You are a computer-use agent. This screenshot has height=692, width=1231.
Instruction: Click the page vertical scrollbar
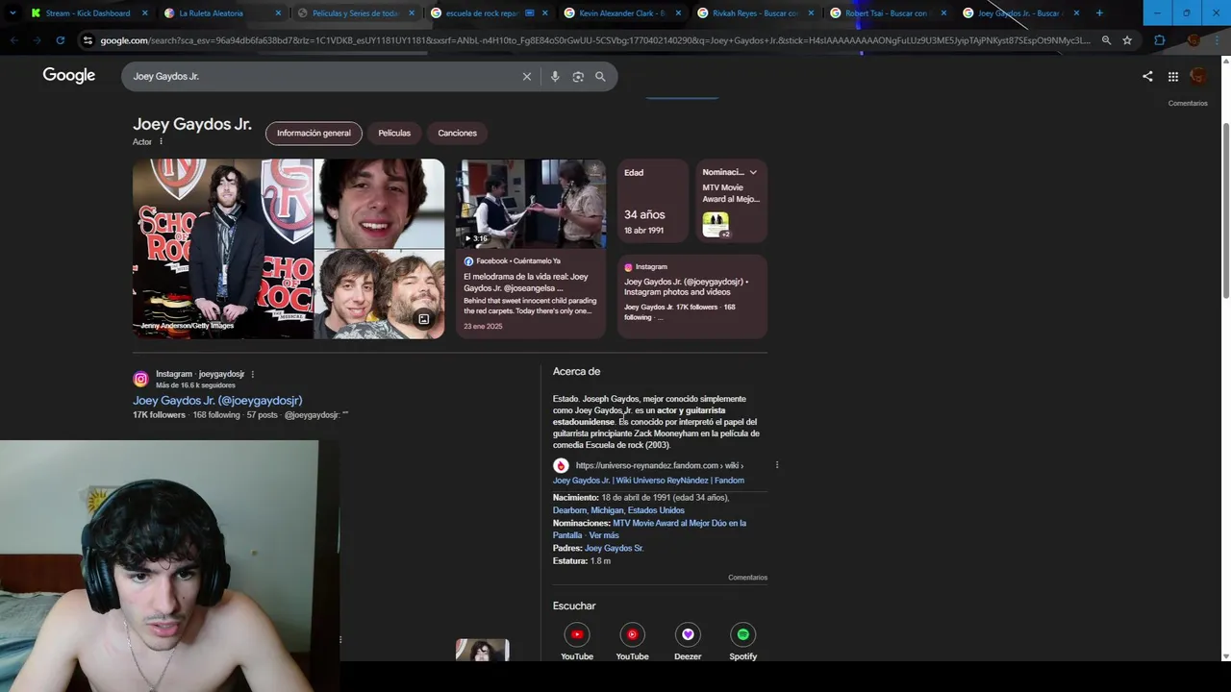1225,211
